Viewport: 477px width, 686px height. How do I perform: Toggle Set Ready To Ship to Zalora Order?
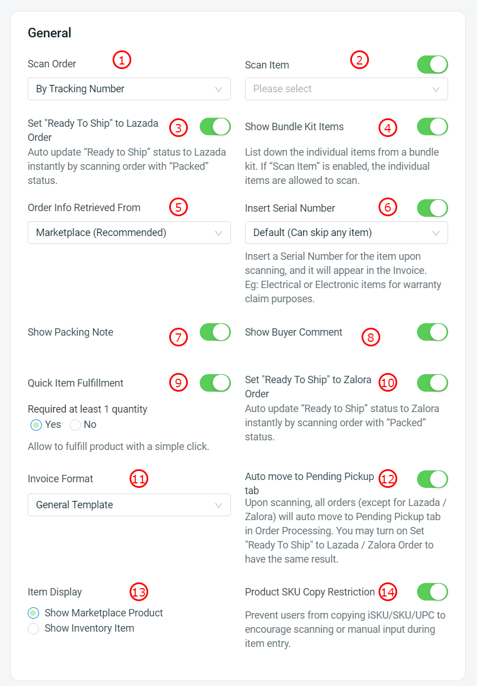432,383
